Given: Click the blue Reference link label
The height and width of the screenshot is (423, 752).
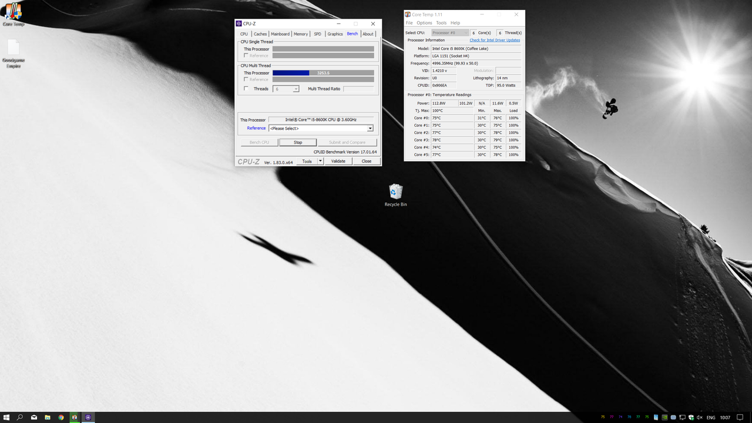Looking at the screenshot, I should 256,128.
